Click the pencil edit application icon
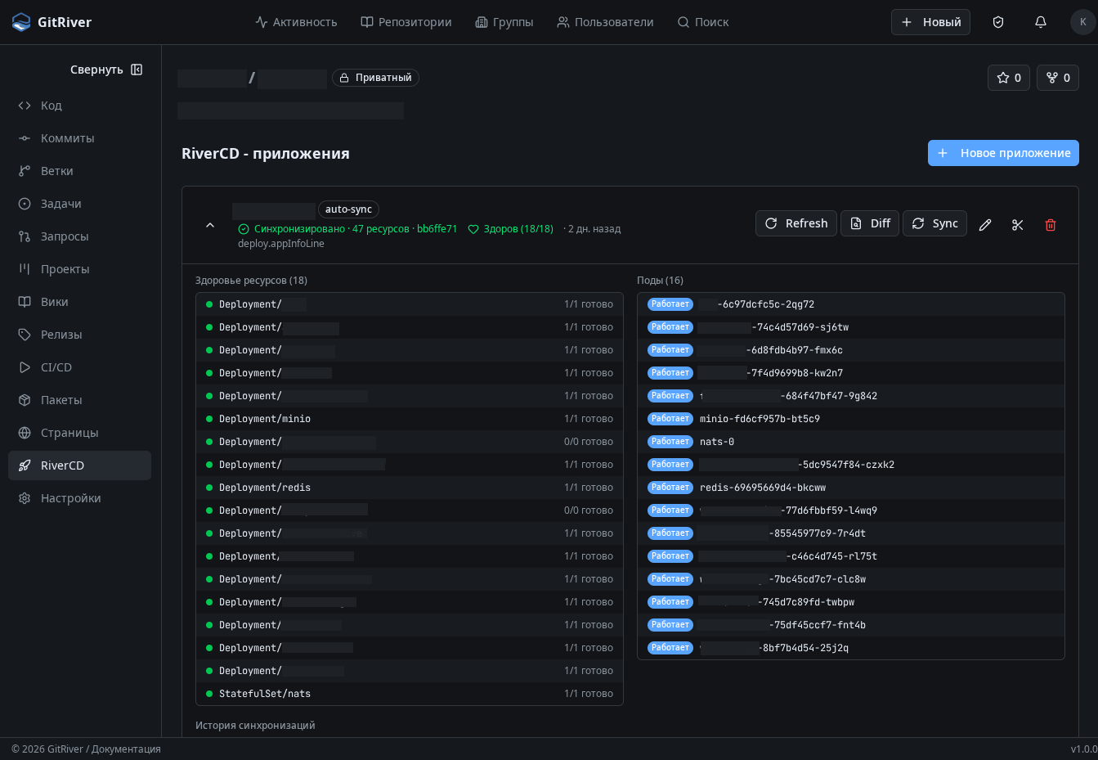 click(x=985, y=224)
